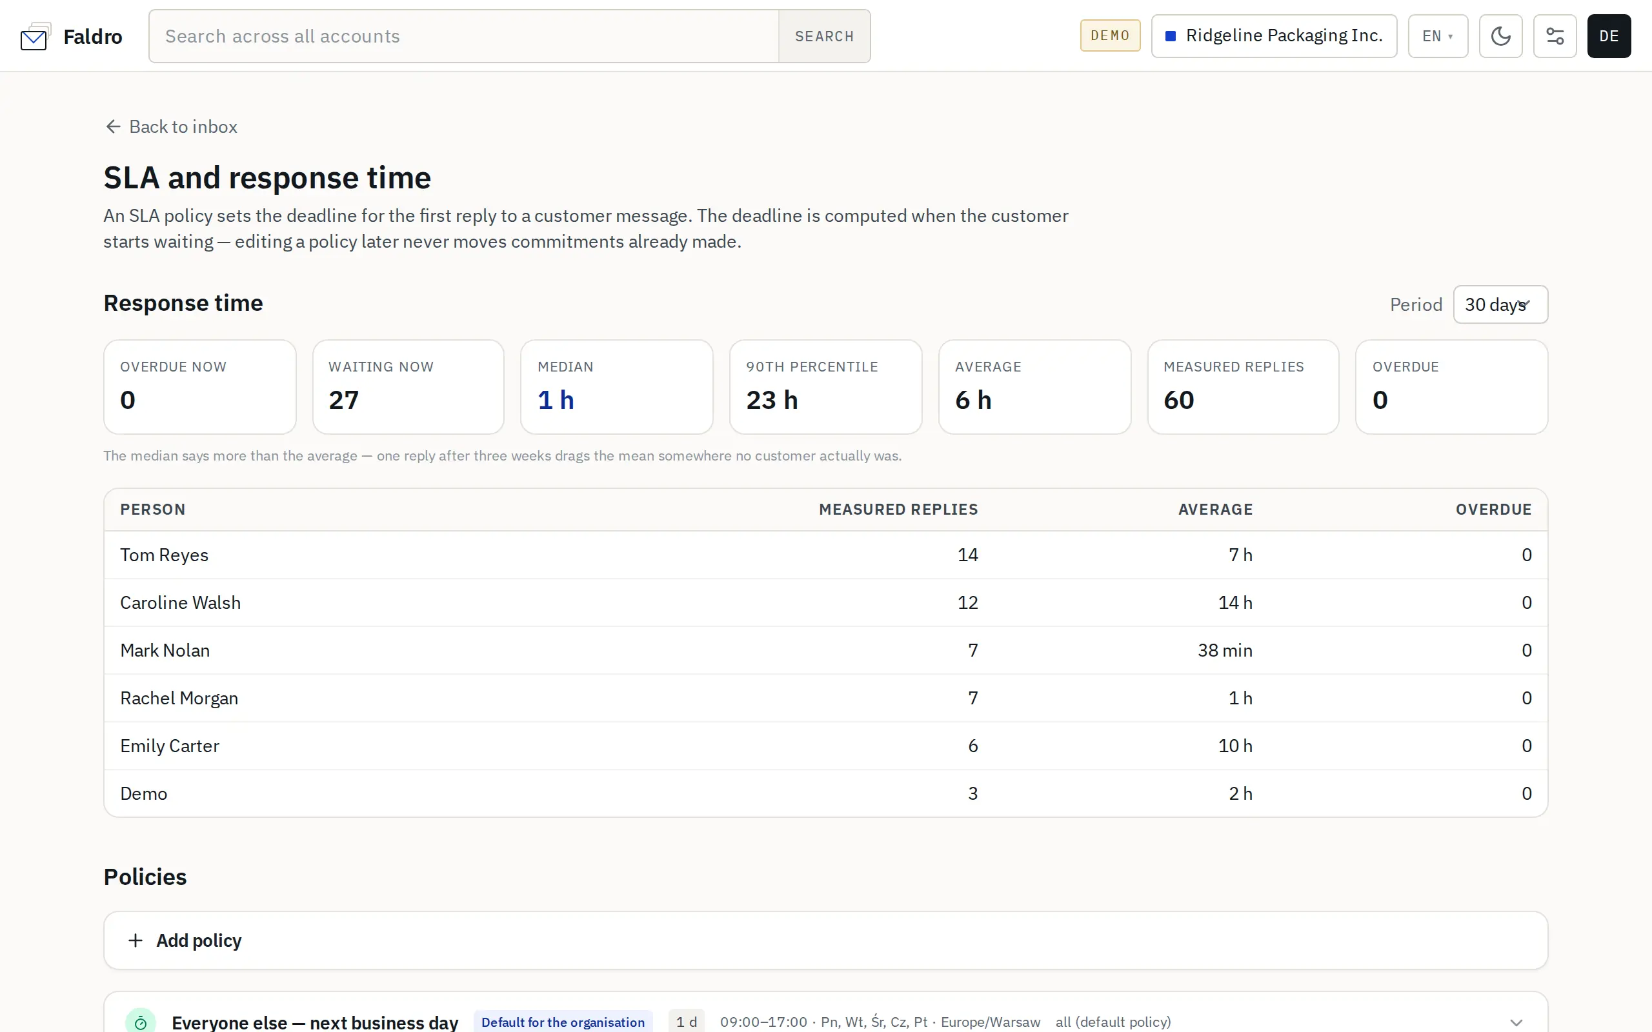Click the Policies section heading
The height and width of the screenshot is (1032, 1652).
coord(145,877)
